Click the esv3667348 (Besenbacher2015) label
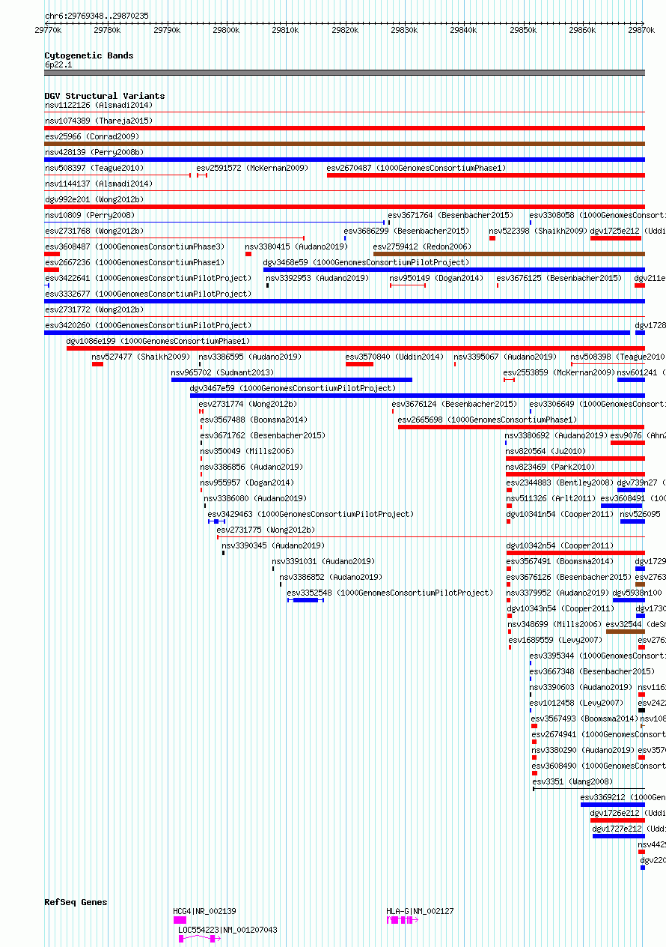Image resolution: width=666 pixels, height=947 pixels. 592,671
